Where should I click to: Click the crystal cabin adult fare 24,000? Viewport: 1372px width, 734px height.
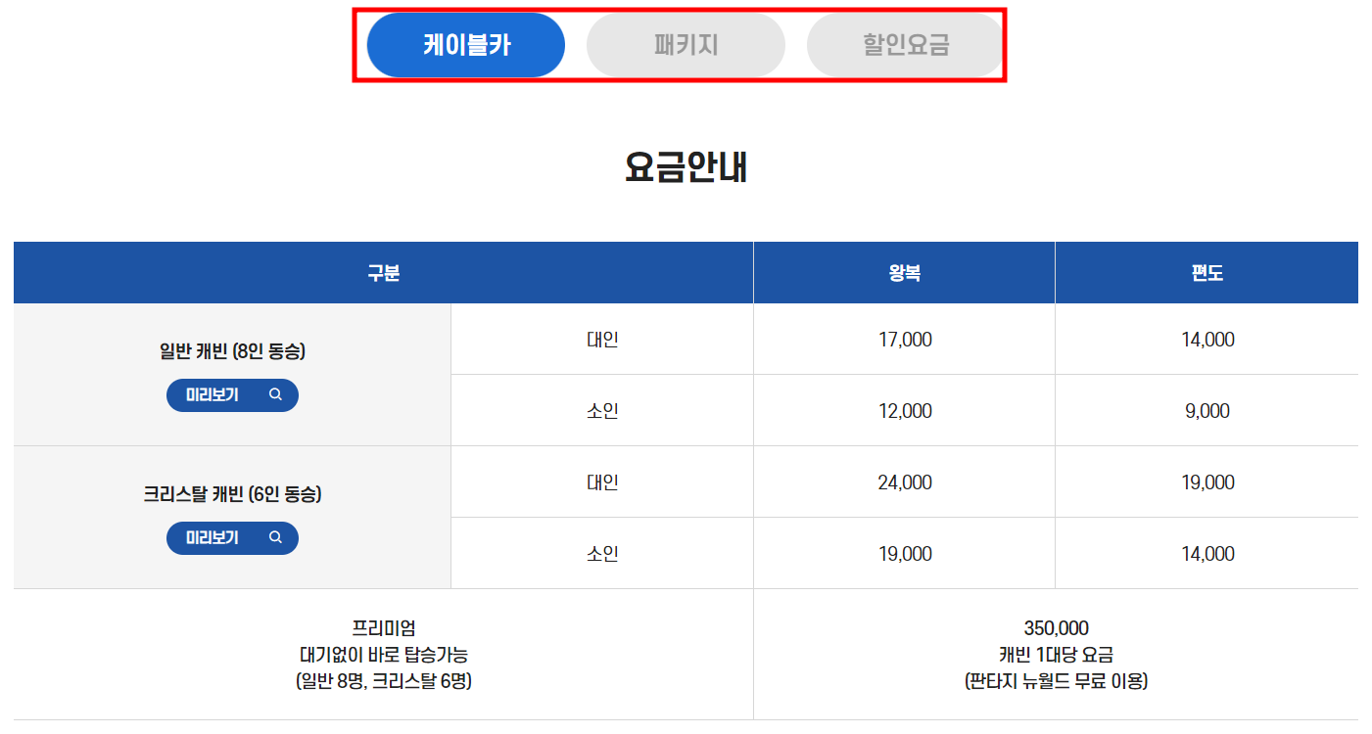click(902, 482)
